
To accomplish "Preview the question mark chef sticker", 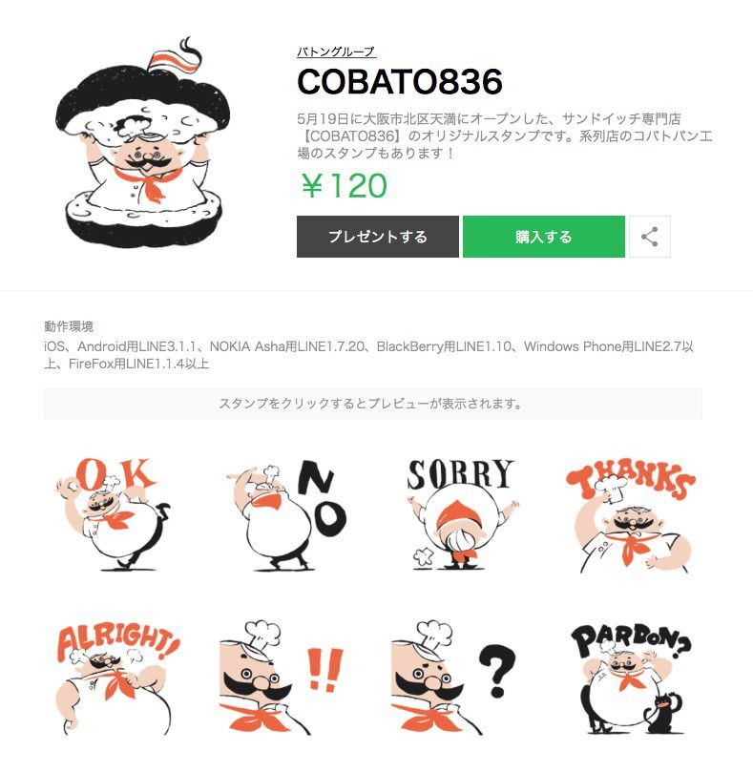I will [x=453, y=678].
